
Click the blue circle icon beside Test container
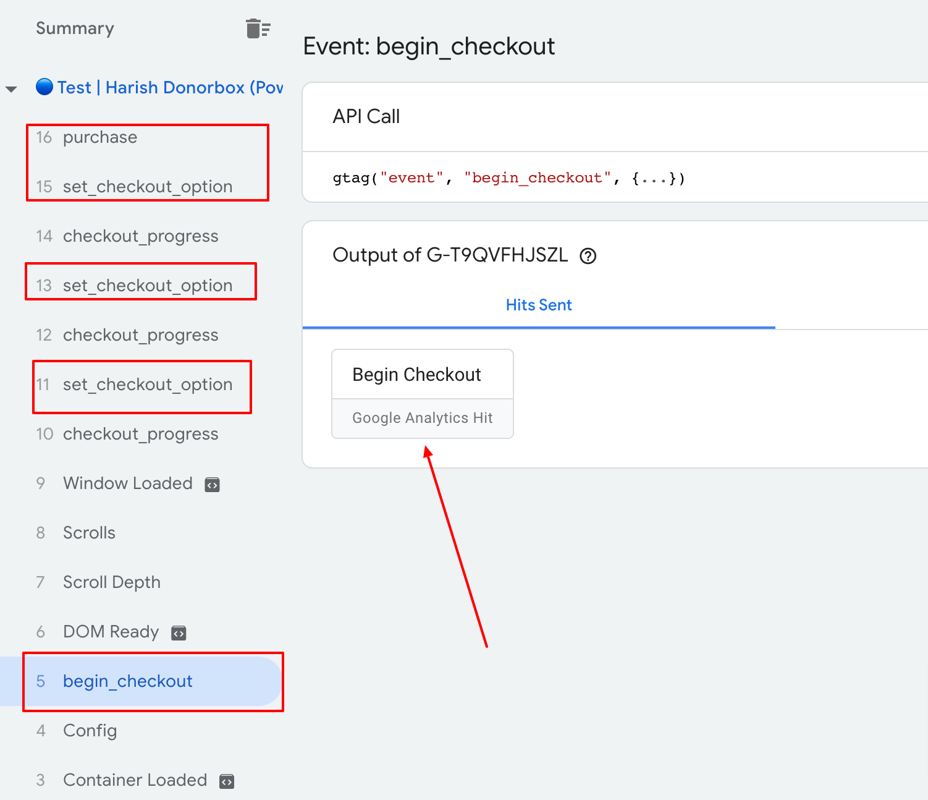click(x=44, y=87)
